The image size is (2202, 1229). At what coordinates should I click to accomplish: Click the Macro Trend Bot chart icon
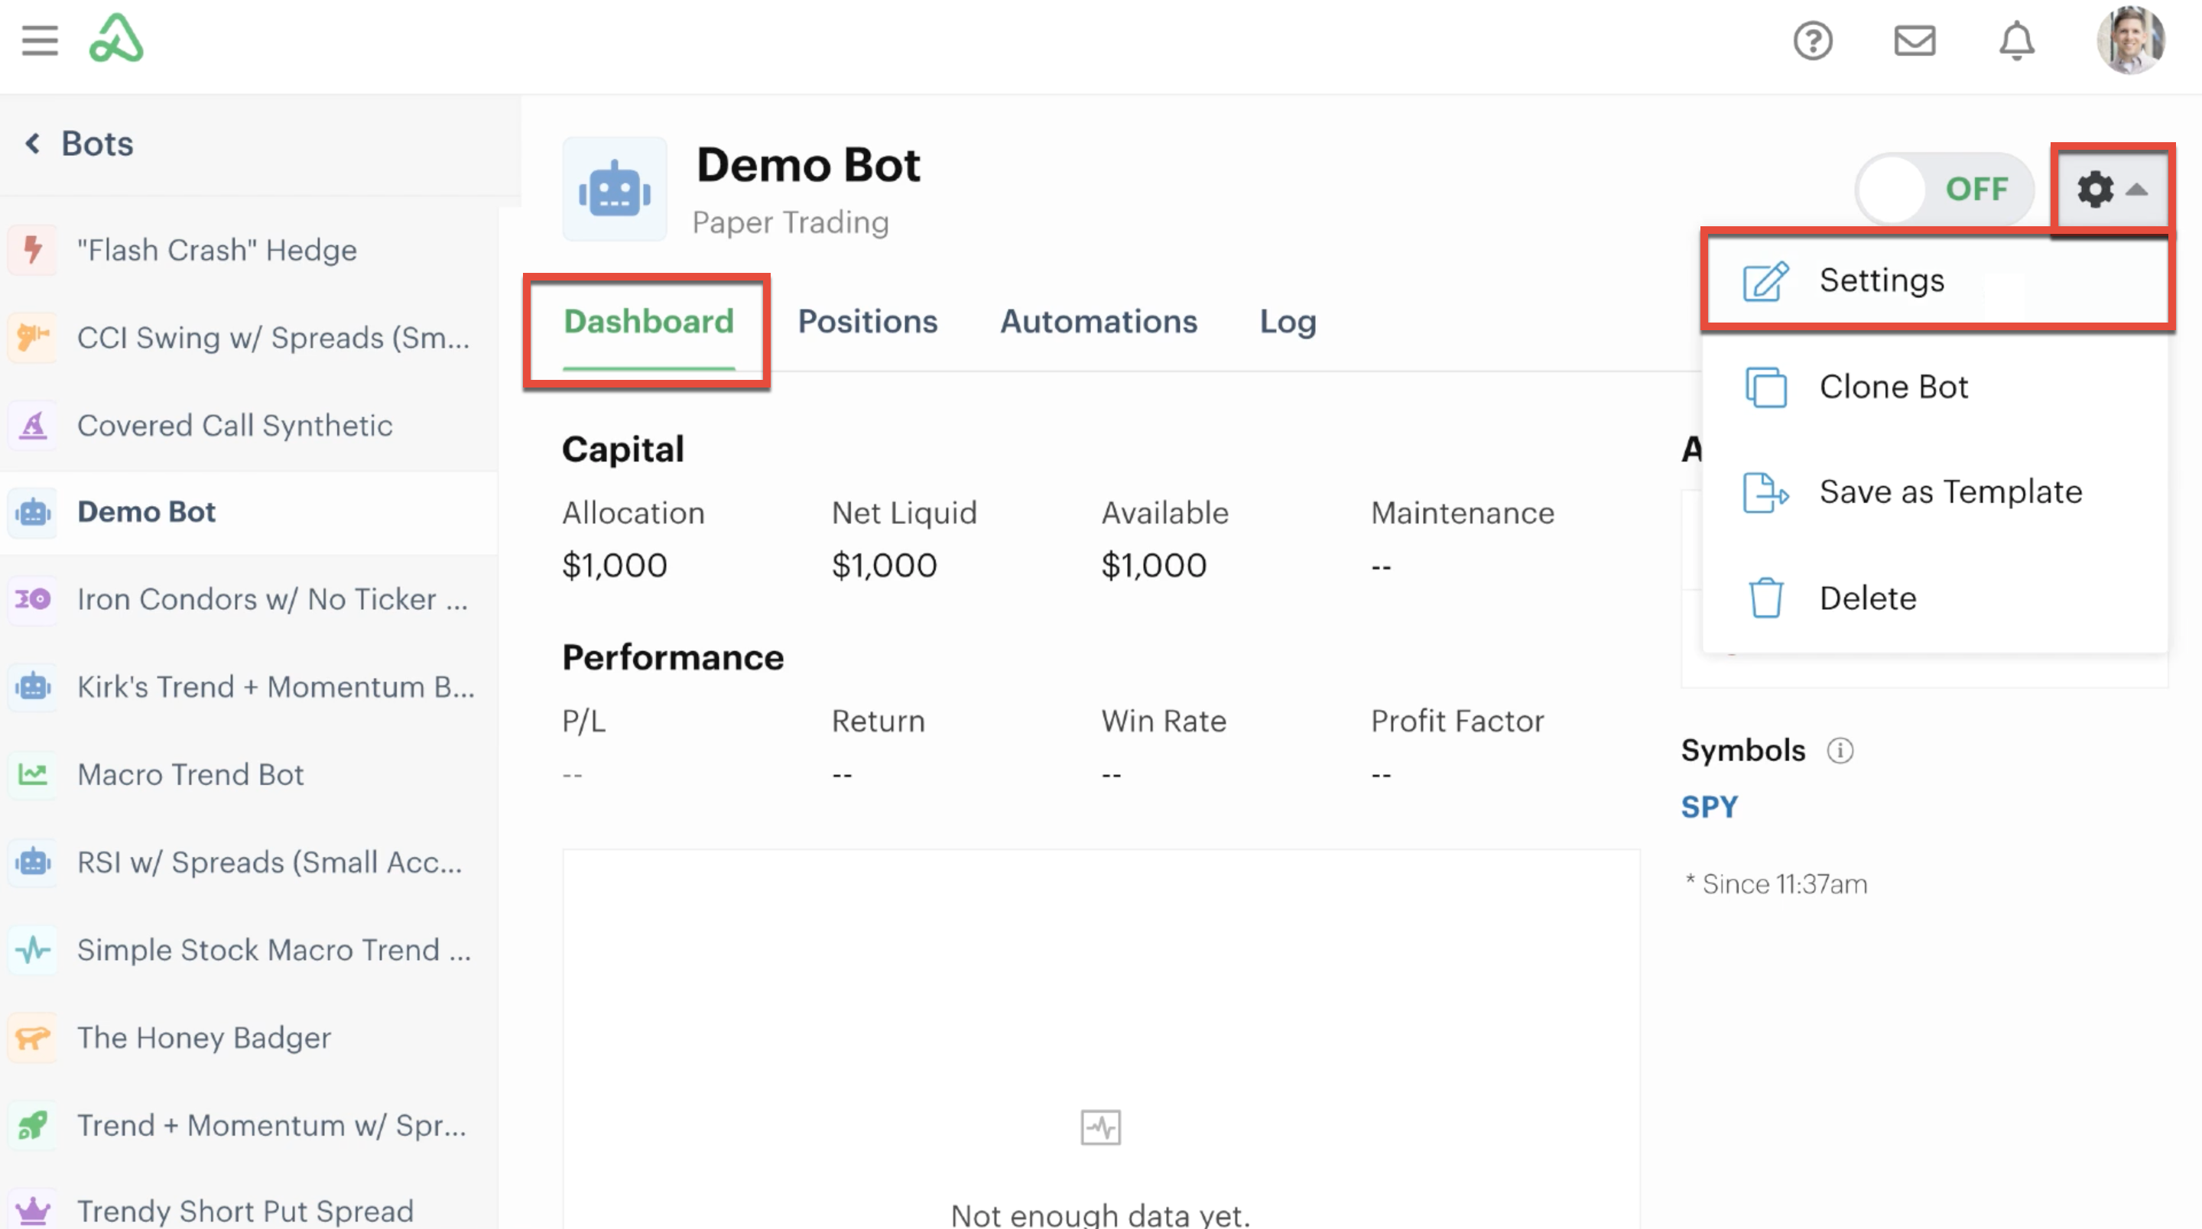pos(32,774)
